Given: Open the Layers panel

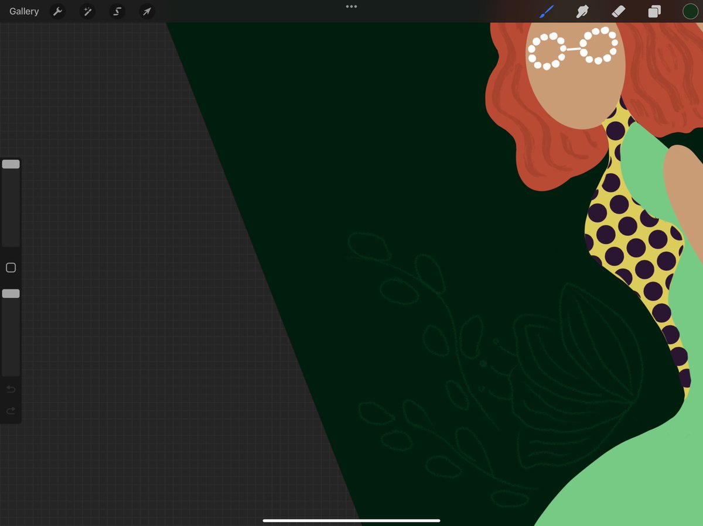Looking at the screenshot, I should 654,11.
